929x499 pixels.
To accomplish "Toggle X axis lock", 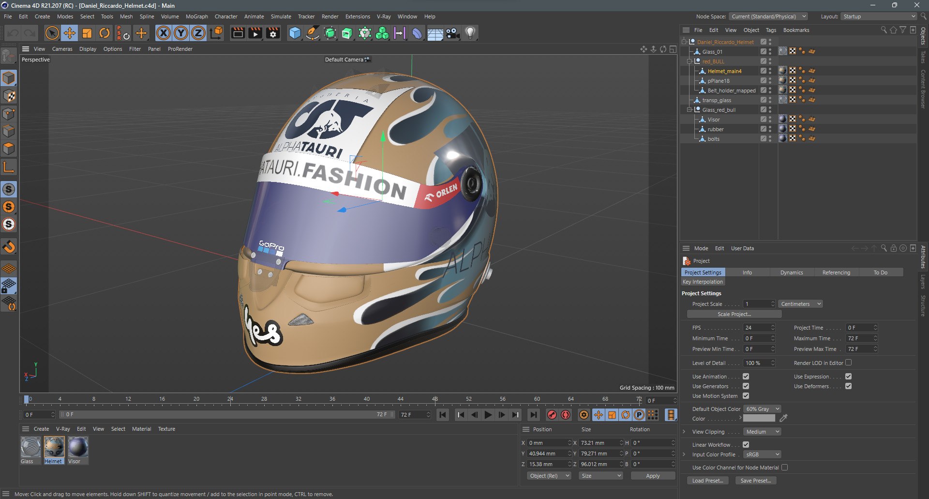I will (x=164, y=33).
